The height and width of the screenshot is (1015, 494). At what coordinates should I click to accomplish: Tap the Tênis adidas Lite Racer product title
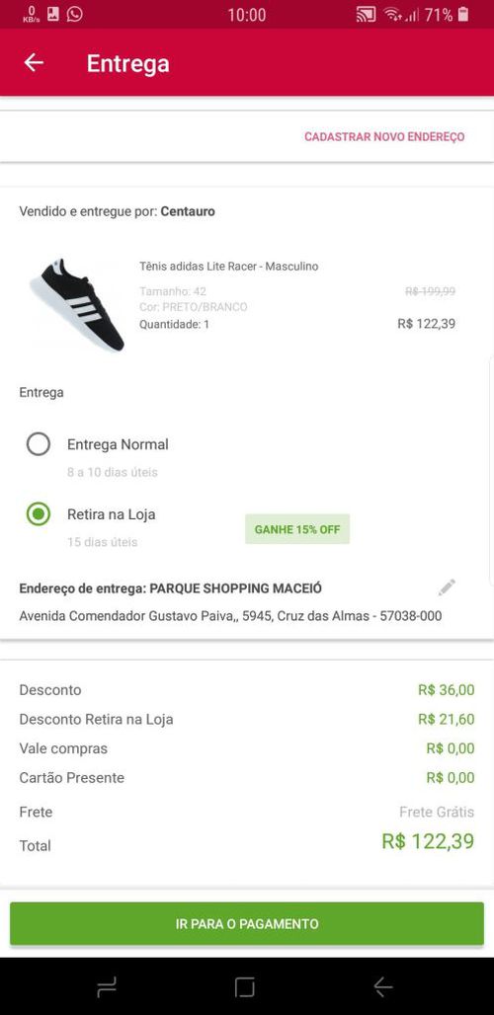point(228,266)
